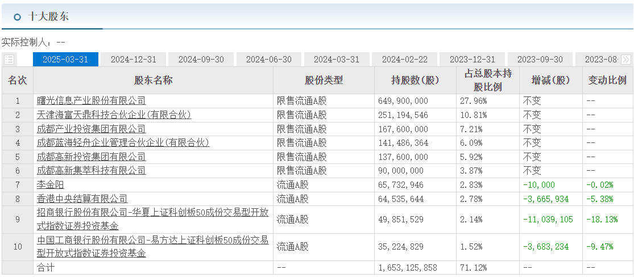Click the double-arrow icon to show more dates
This screenshot has height=278, width=634.
point(625,60)
